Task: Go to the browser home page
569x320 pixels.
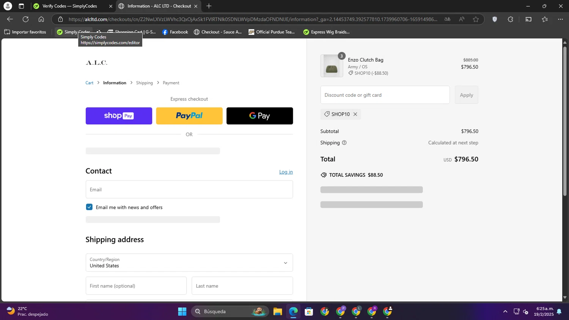Action: [x=41, y=19]
